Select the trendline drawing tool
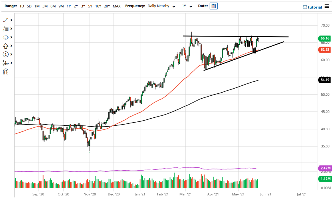Image resolution: width=334 pixels, height=200 pixels. [5, 20]
